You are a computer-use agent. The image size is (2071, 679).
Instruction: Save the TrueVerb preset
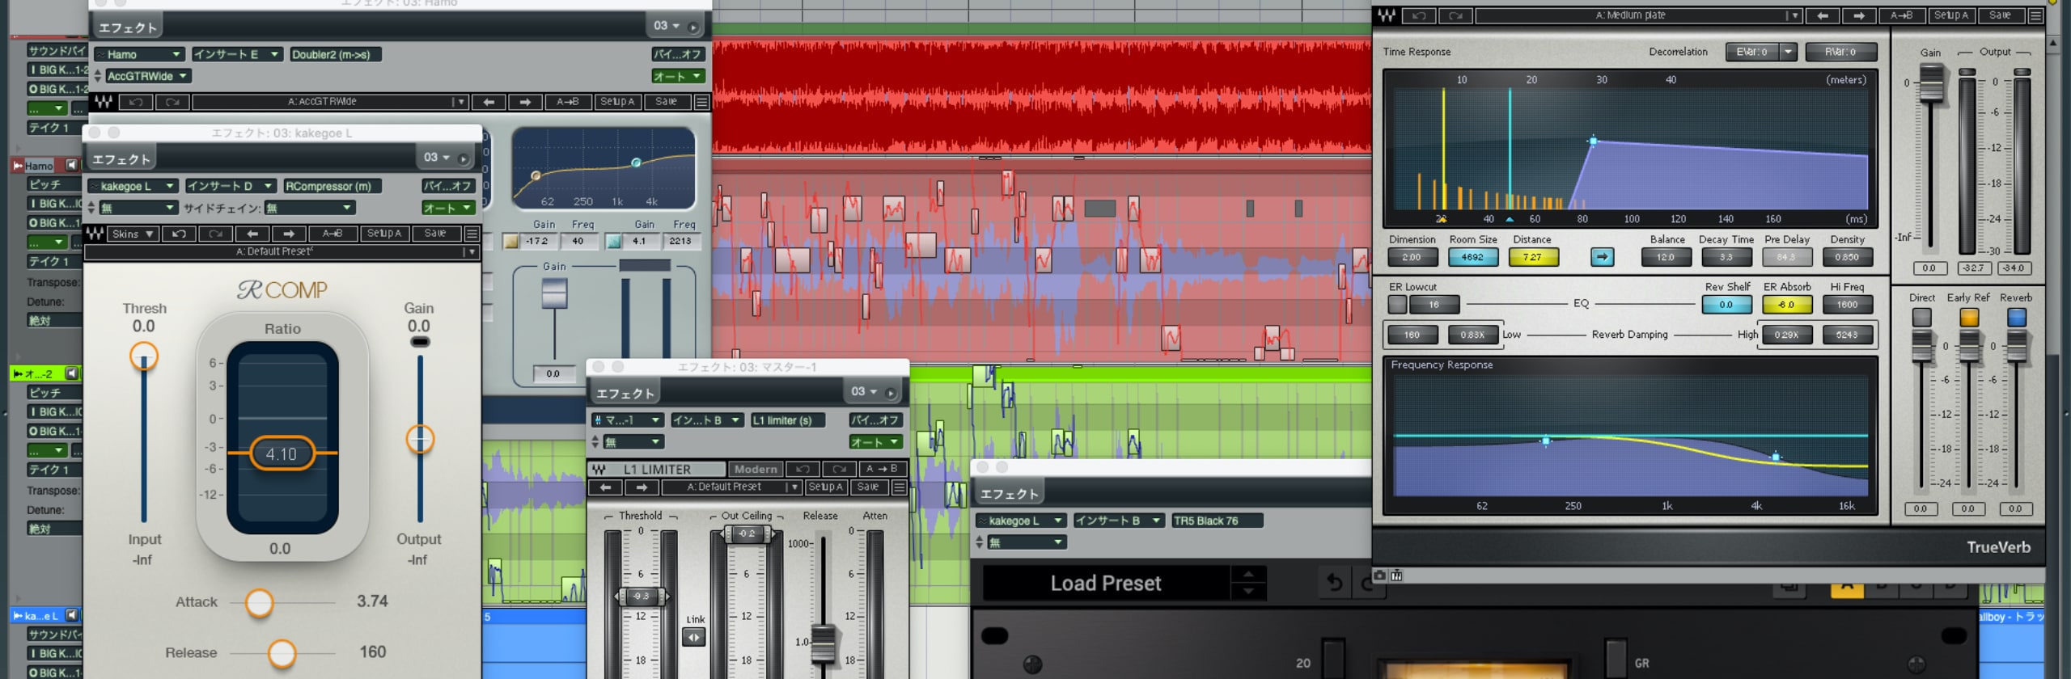[x=2000, y=15]
